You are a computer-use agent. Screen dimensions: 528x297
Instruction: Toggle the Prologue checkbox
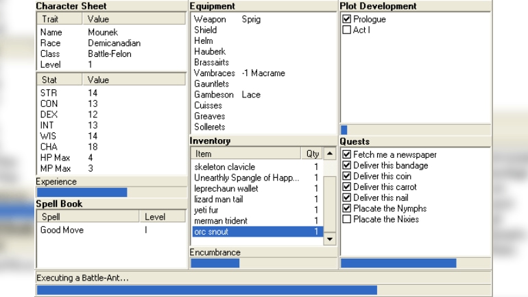tap(346, 19)
